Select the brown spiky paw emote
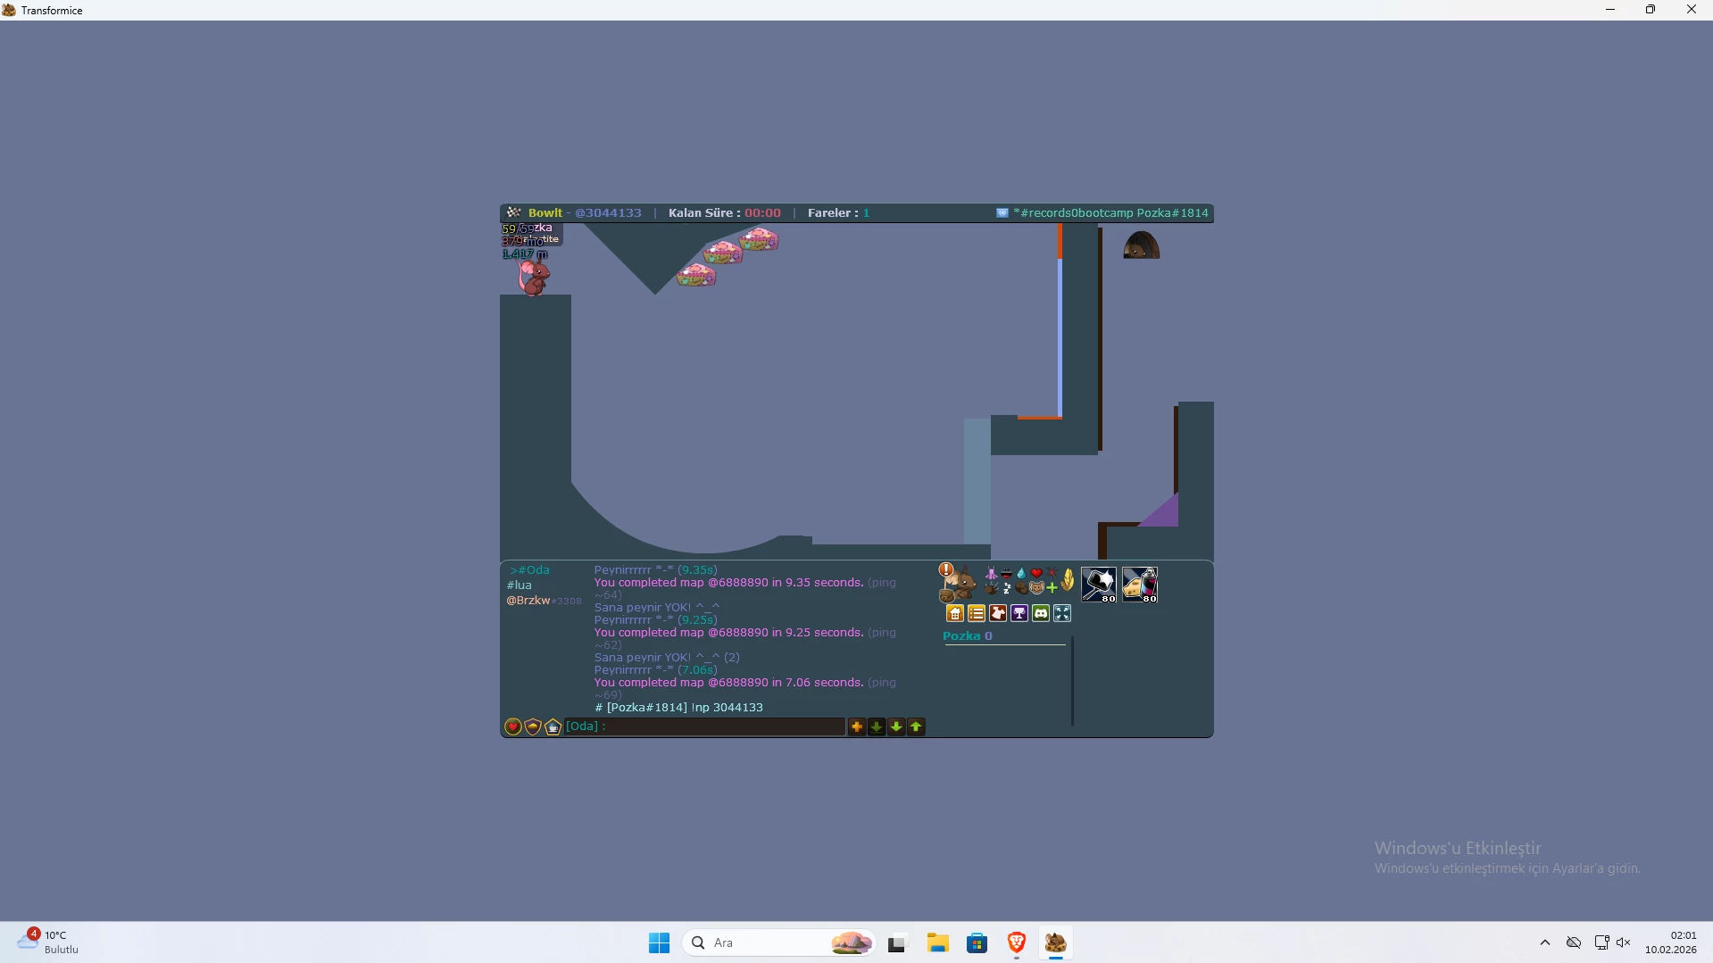 click(x=991, y=588)
